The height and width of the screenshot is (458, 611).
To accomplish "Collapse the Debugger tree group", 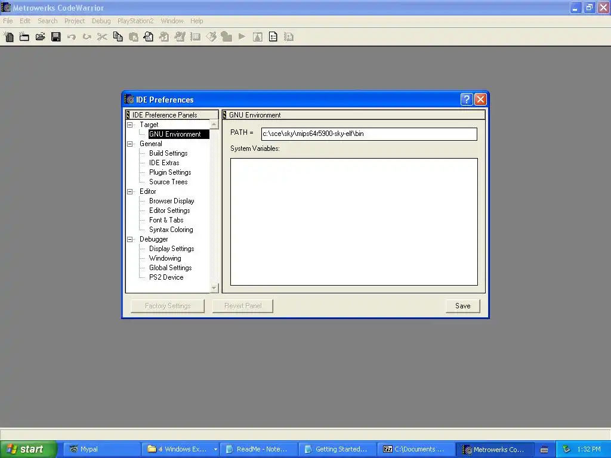I will point(130,240).
